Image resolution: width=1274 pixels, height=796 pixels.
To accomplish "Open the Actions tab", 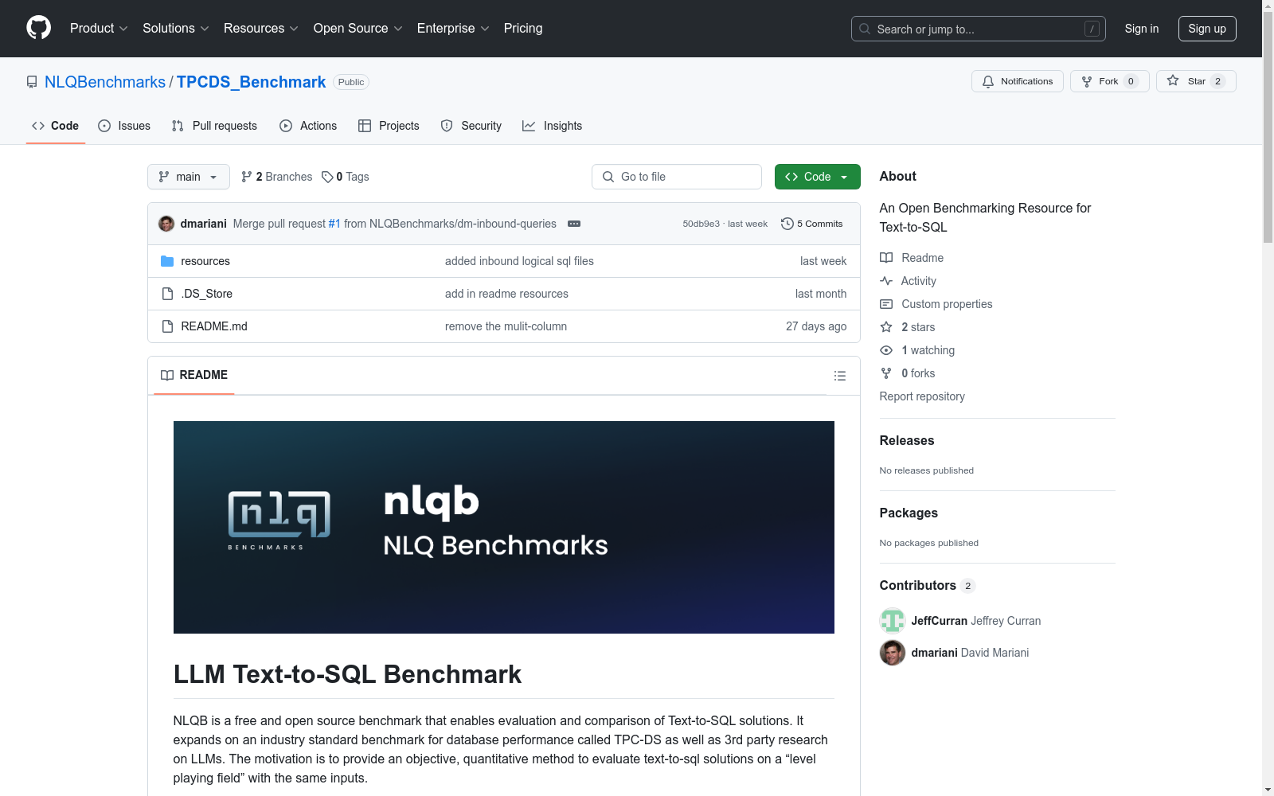I will (x=308, y=126).
